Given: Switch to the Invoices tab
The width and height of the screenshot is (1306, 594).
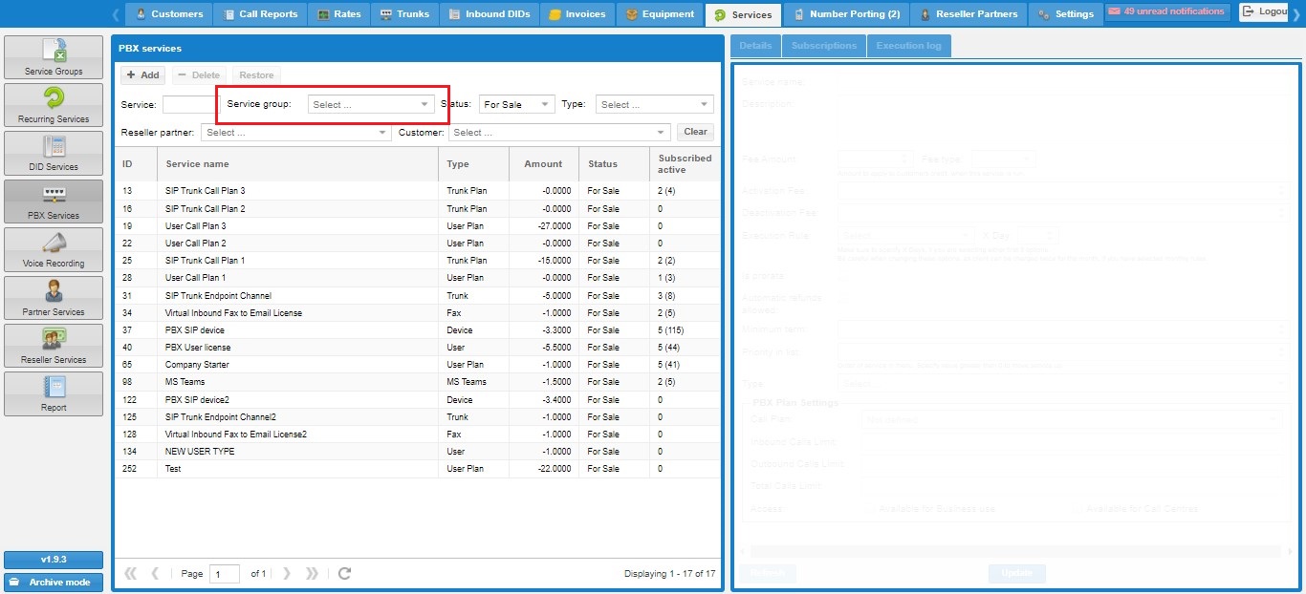Looking at the screenshot, I should tap(577, 14).
